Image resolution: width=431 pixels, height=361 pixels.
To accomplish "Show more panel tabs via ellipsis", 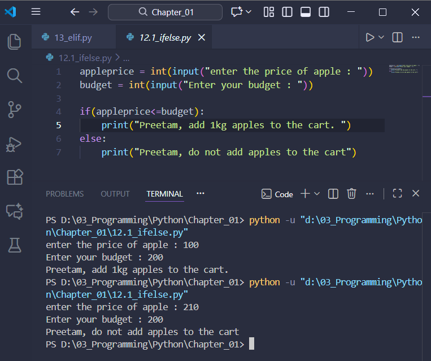I will [201, 193].
